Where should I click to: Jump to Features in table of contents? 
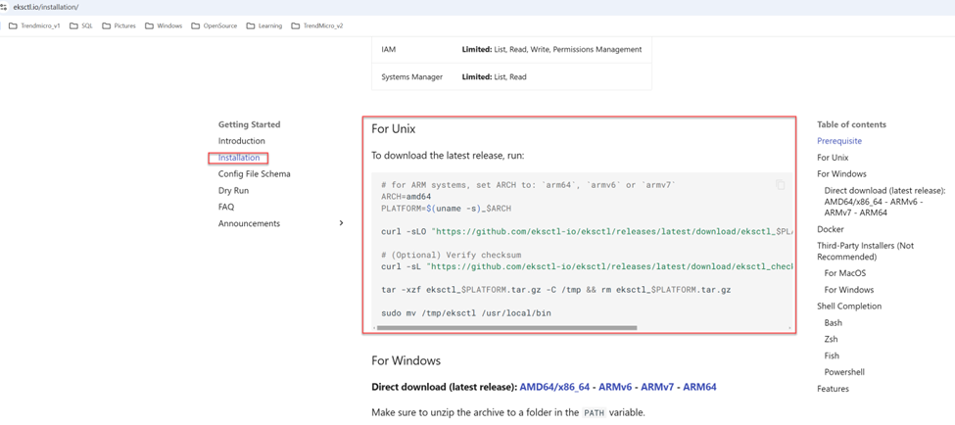tap(833, 389)
